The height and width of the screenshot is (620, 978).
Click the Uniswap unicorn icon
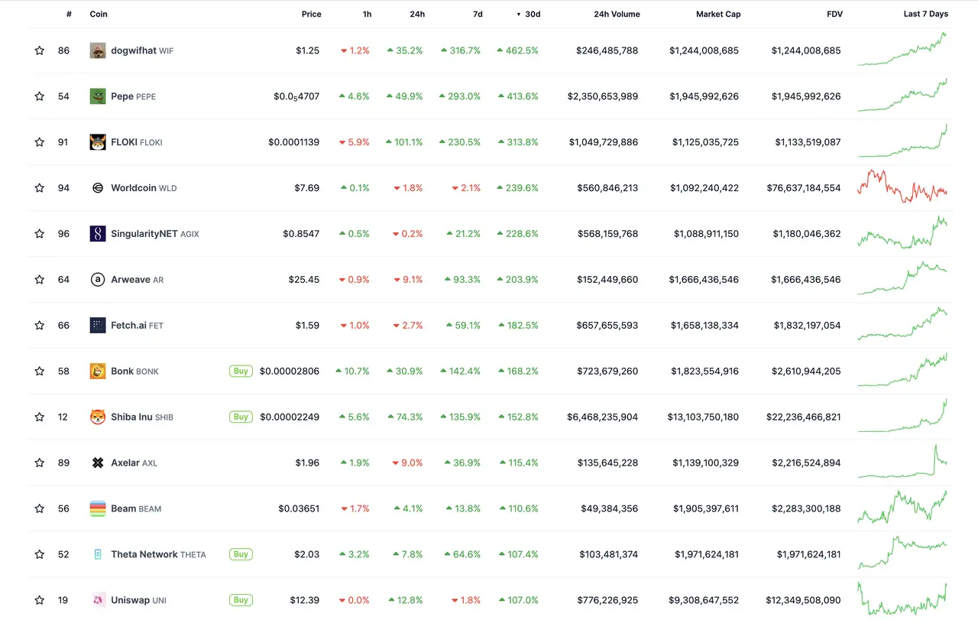coord(98,600)
